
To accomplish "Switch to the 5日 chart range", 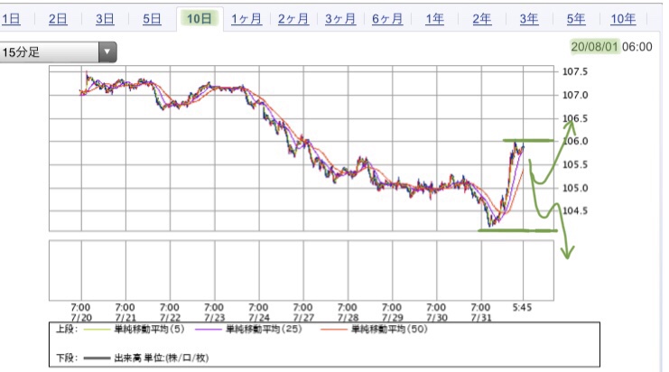I will click(x=152, y=19).
